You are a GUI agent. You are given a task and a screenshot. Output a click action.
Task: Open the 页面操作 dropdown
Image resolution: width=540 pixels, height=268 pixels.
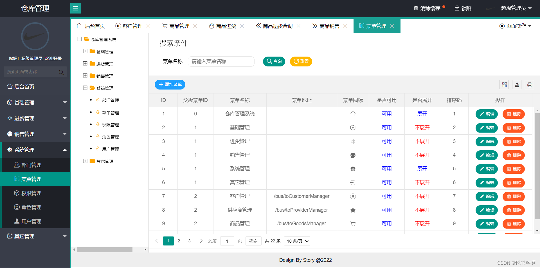click(516, 26)
